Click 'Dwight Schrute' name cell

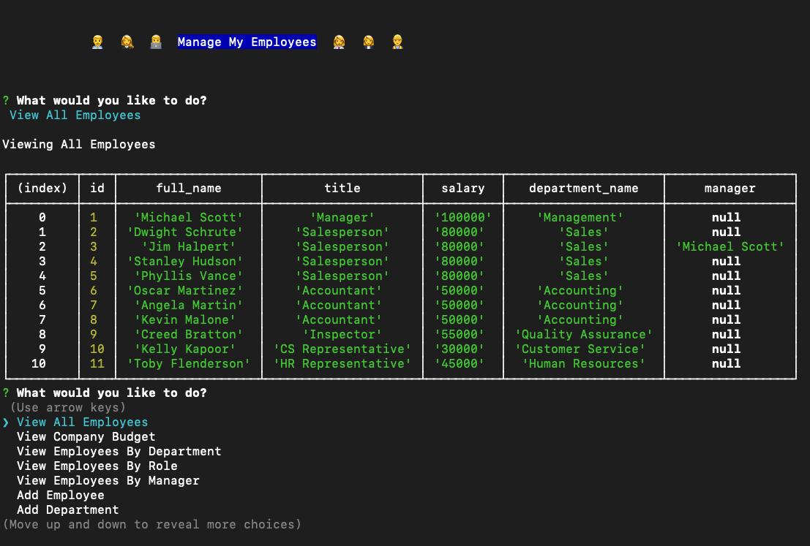(185, 232)
